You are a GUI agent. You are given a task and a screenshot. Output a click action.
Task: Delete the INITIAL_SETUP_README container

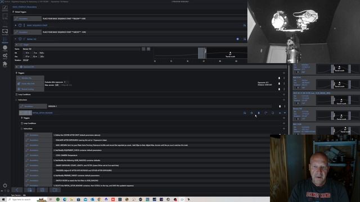pos(259,113)
